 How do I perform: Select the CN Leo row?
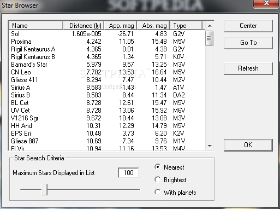tap(107, 72)
